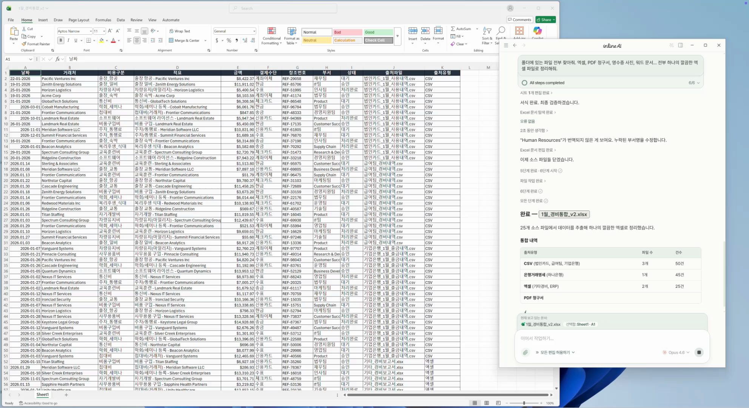
Task: Toggle bold formatting
Action: (61, 40)
